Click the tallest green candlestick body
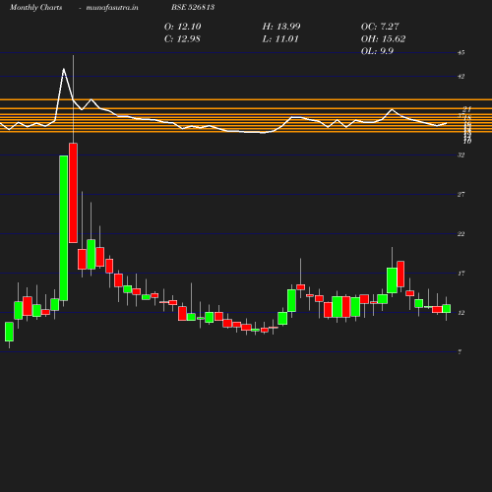The height and width of the screenshot is (492, 492). coord(64,228)
